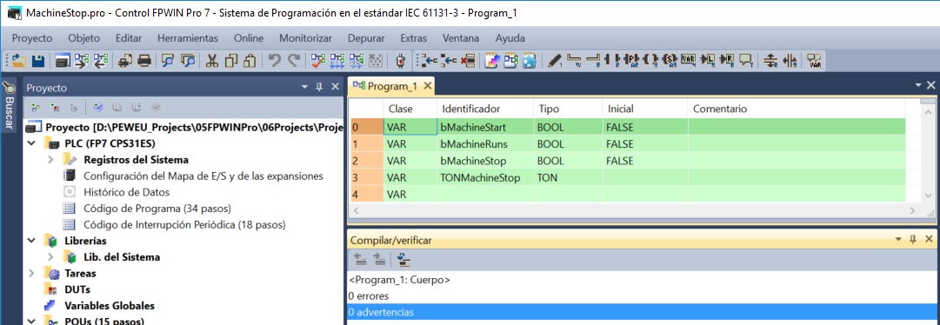
Task: Cut the selection with the scissors icon
Action: (x=212, y=60)
